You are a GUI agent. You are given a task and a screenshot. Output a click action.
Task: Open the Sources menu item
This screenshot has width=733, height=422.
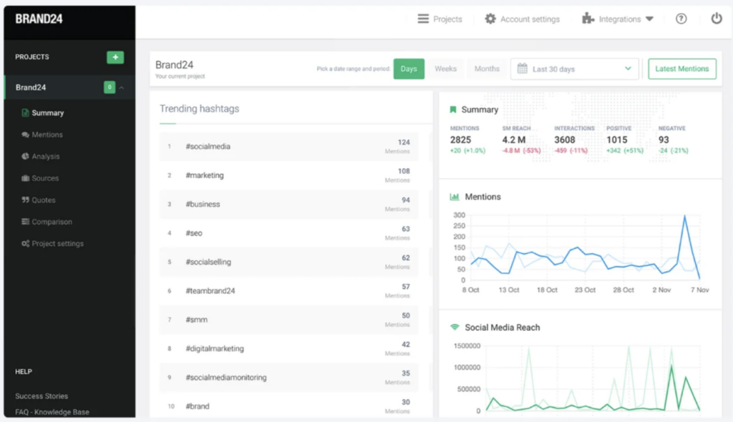pyautogui.click(x=45, y=178)
